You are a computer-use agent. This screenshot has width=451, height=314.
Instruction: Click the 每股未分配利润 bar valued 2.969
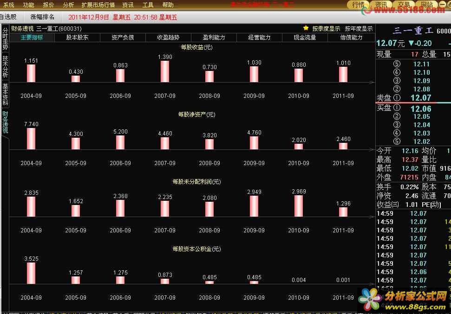[x=299, y=206]
